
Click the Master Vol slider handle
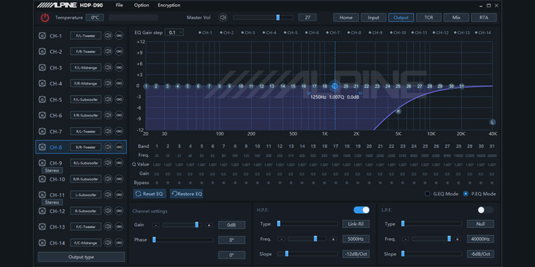coord(278,17)
